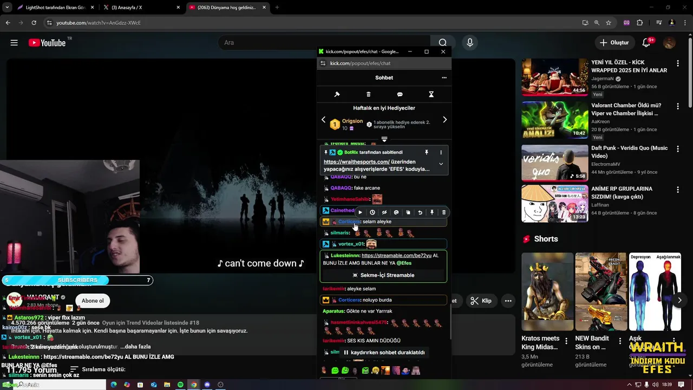Open options menu for Daft Punk video

pyautogui.click(x=678, y=149)
